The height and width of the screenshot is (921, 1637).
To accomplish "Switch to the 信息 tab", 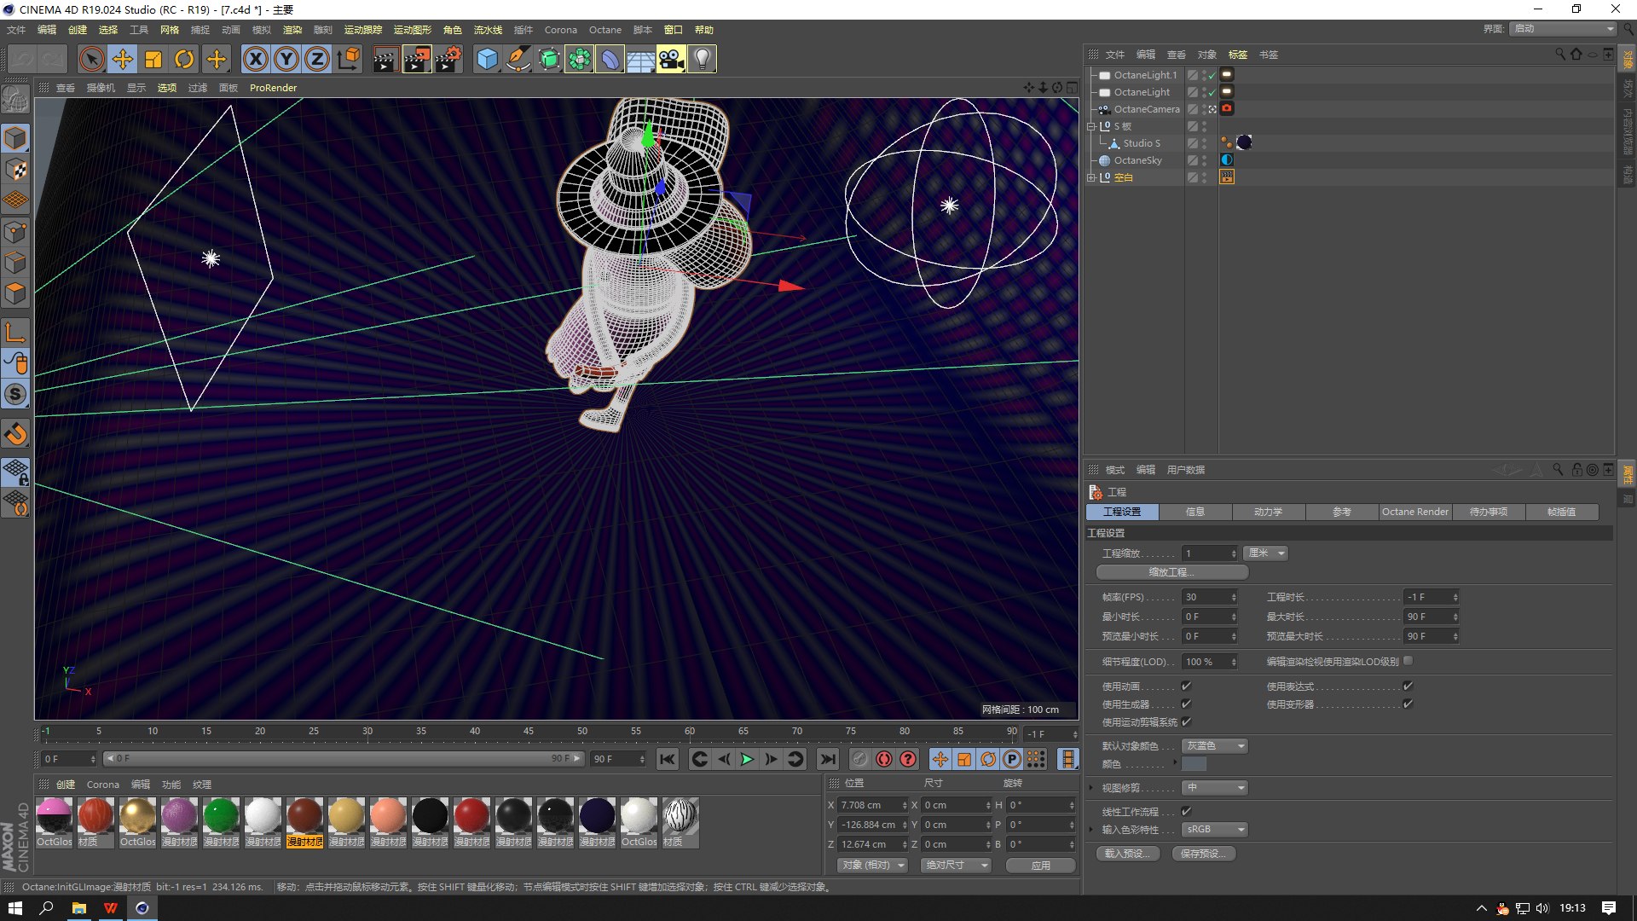I will [x=1195, y=512].
